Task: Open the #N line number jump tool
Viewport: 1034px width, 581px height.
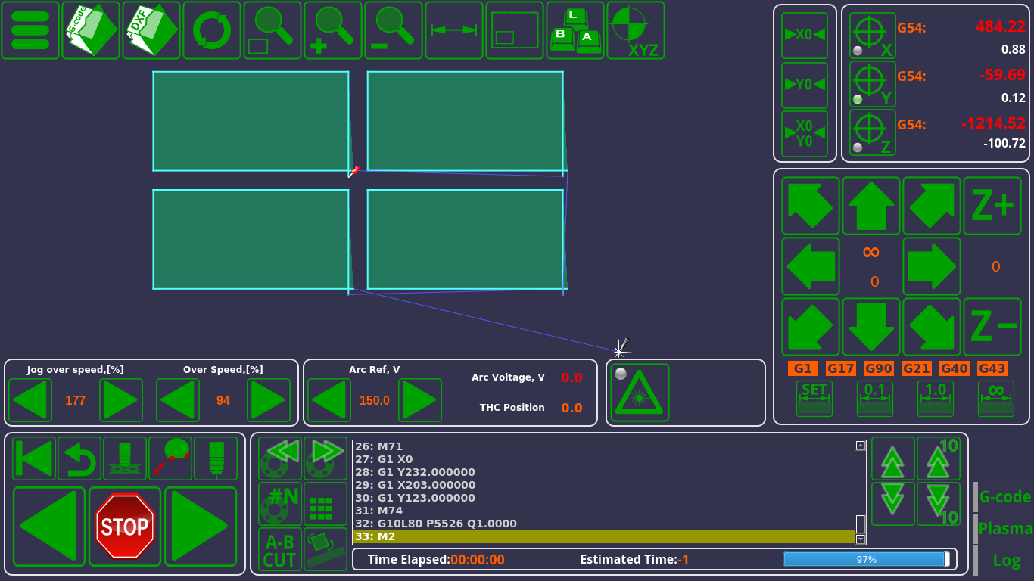Action: click(x=279, y=503)
